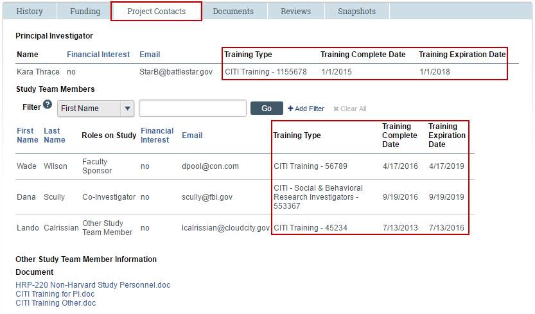535x314 pixels.
Task: Click the Scully last name cell
Action: (x=54, y=197)
